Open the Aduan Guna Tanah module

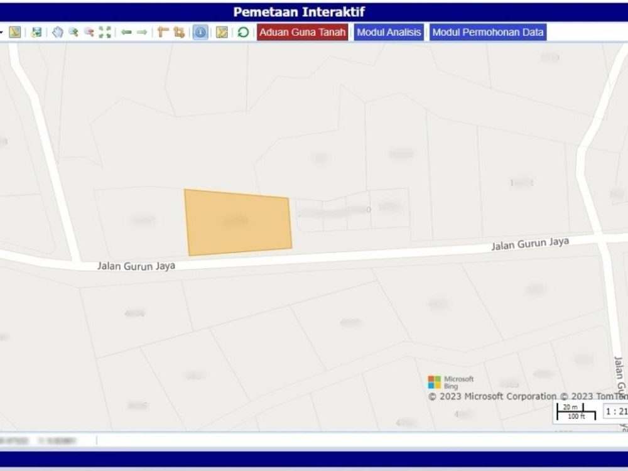coord(303,32)
